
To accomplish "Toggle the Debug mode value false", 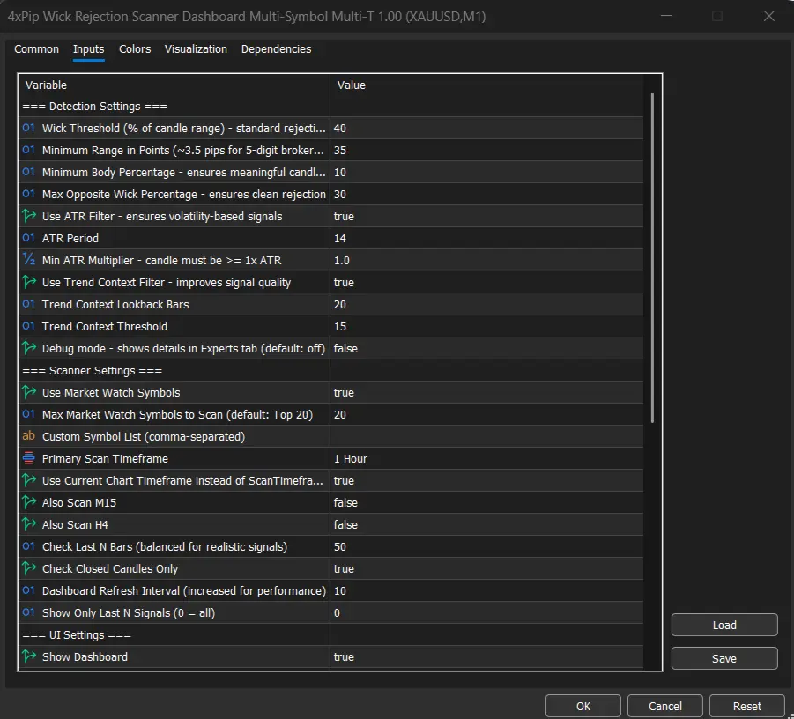I will click(486, 349).
